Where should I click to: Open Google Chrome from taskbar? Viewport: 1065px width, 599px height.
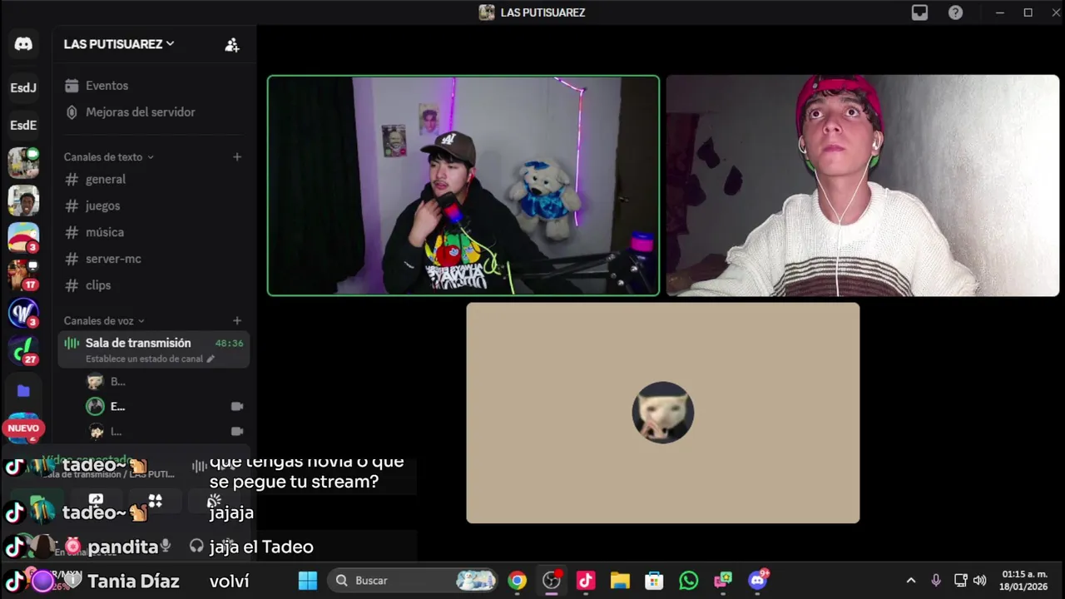pyautogui.click(x=518, y=581)
